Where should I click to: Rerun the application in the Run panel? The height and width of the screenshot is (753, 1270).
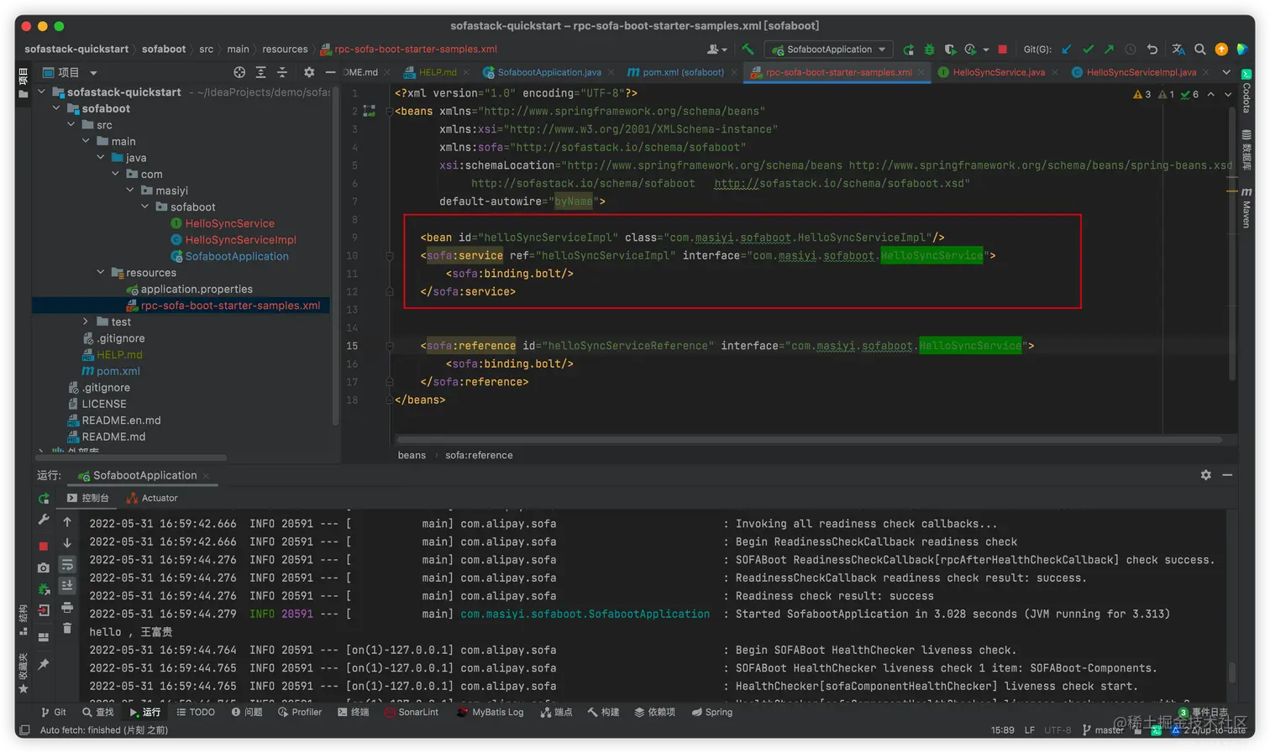pos(44,499)
